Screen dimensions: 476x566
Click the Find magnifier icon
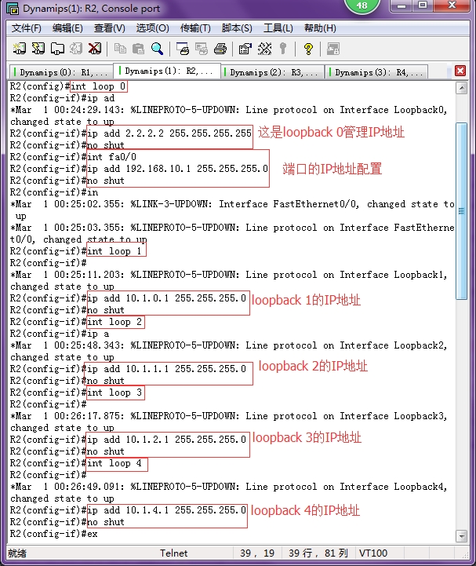(x=157, y=49)
